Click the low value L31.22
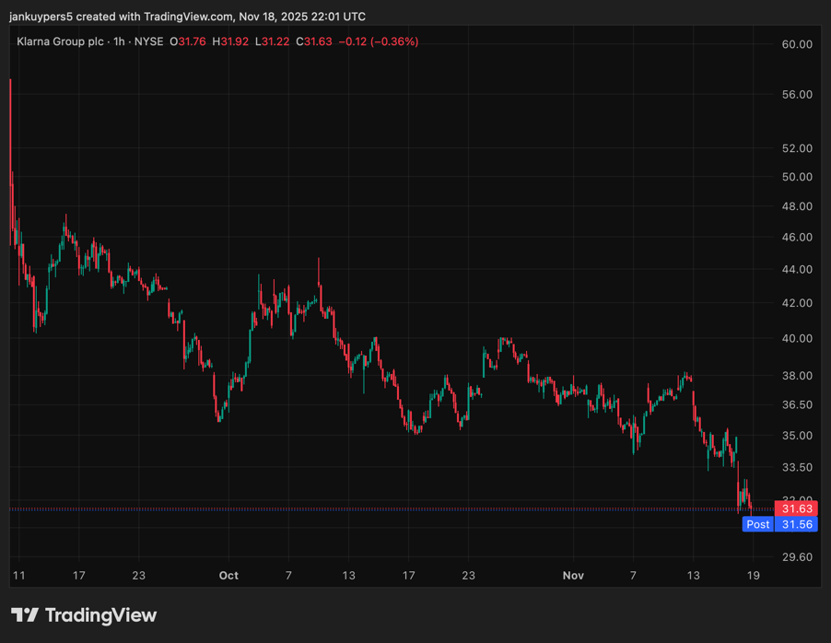Image resolution: width=831 pixels, height=643 pixels. click(273, 41)
